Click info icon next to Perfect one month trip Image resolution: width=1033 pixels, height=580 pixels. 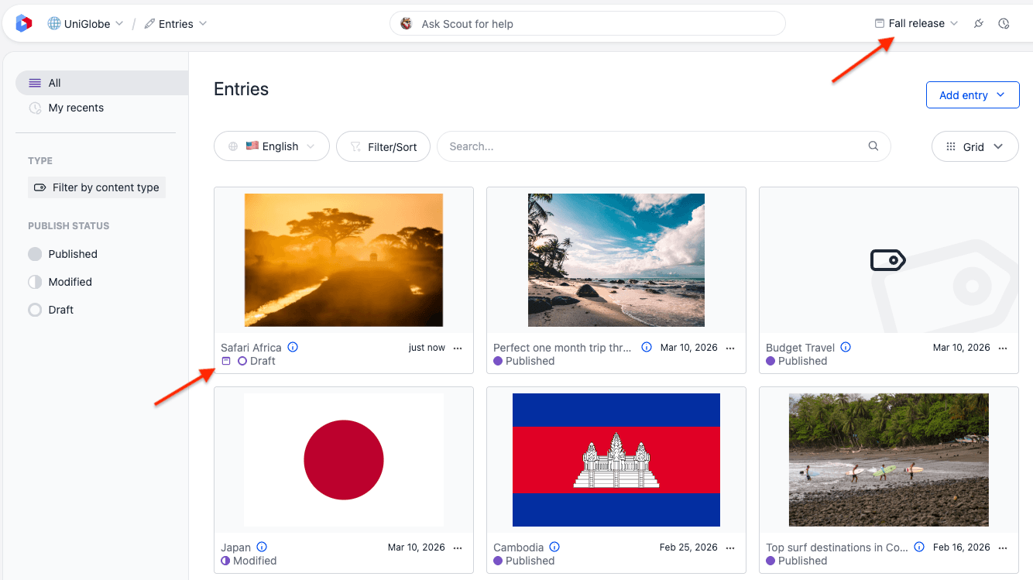[647, 347]
